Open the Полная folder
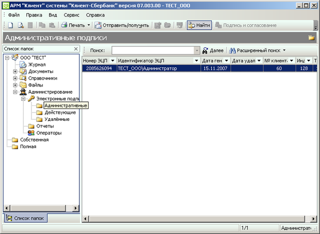Viewport: 320px width, 234px height. 28,147
